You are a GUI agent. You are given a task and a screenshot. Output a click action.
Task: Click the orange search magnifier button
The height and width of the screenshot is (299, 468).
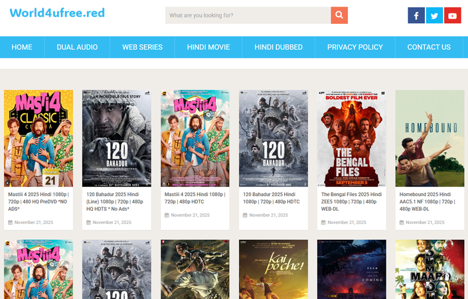(339, 15)
